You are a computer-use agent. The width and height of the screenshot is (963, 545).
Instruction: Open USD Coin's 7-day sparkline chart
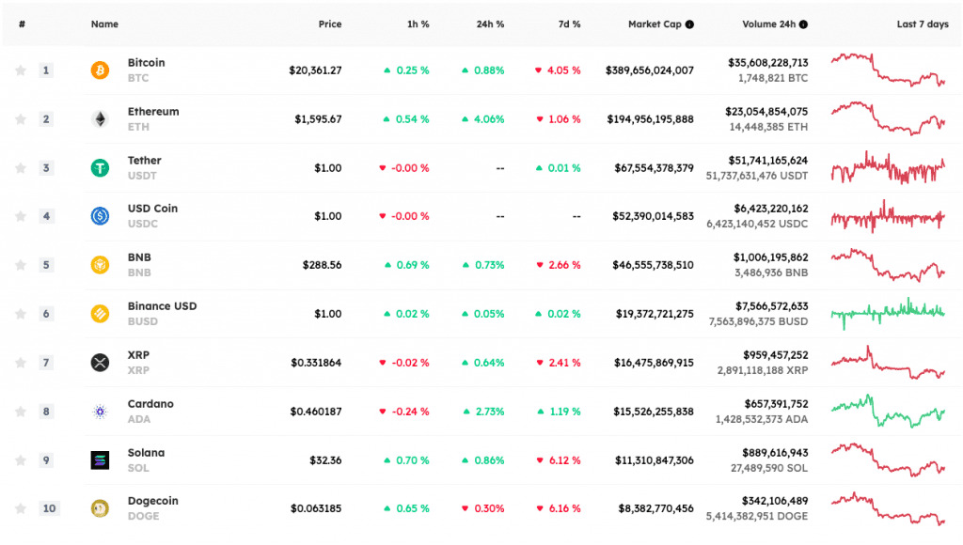[888, 216]
